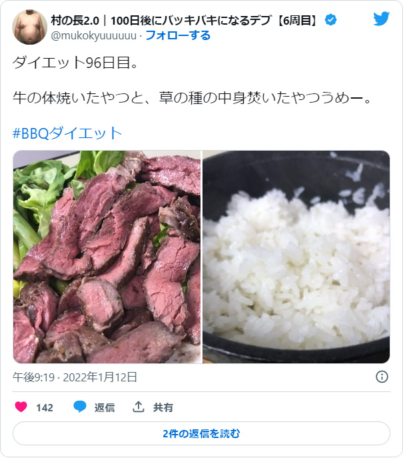Open the white rice photo

[296, 257]
